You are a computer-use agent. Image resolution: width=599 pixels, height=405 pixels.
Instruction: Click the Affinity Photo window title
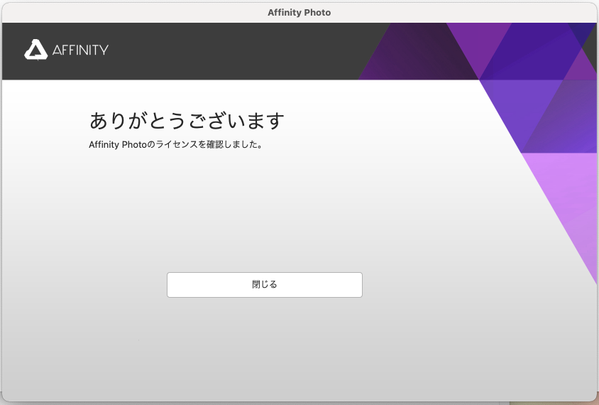(299, 13)
